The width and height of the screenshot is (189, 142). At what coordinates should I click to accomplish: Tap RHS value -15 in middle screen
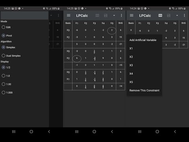click(120, 65)
